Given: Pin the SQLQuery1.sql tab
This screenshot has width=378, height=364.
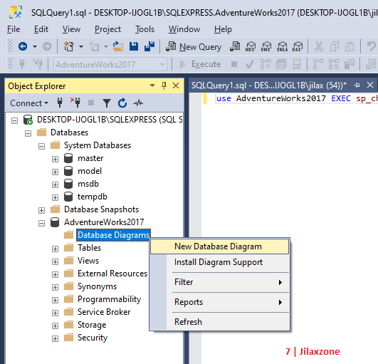Looking at the screenshot, I should (x=357, y=85).
